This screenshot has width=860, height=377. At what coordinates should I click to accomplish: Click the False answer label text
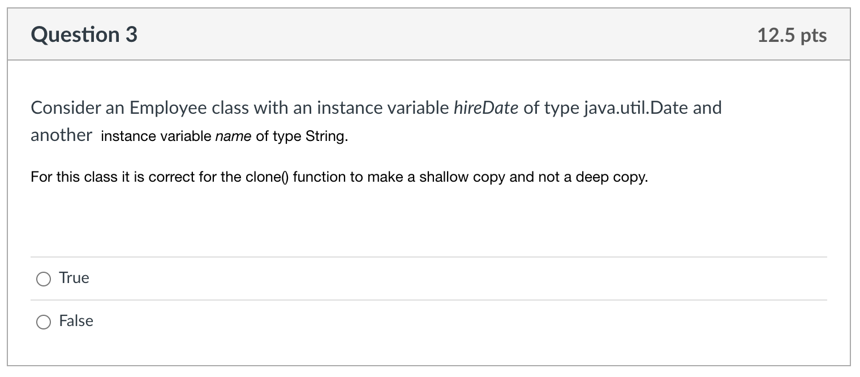[75, 321]
